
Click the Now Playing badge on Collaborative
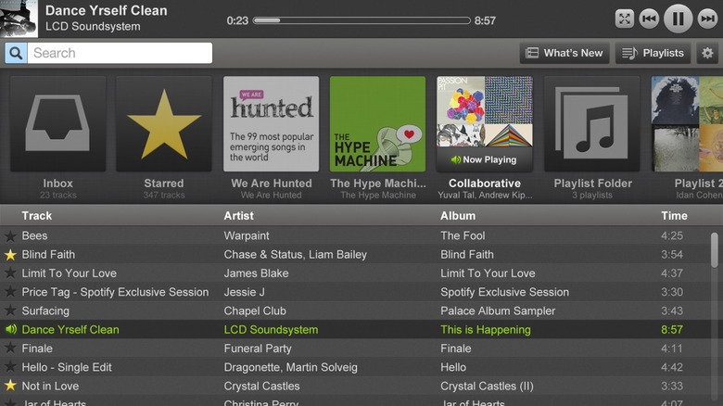click(x=484, y=159)
